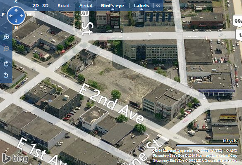The image size is (242, 165).
Task: Pan map using the left arrow on compass
Action: (x=10, y=16)
